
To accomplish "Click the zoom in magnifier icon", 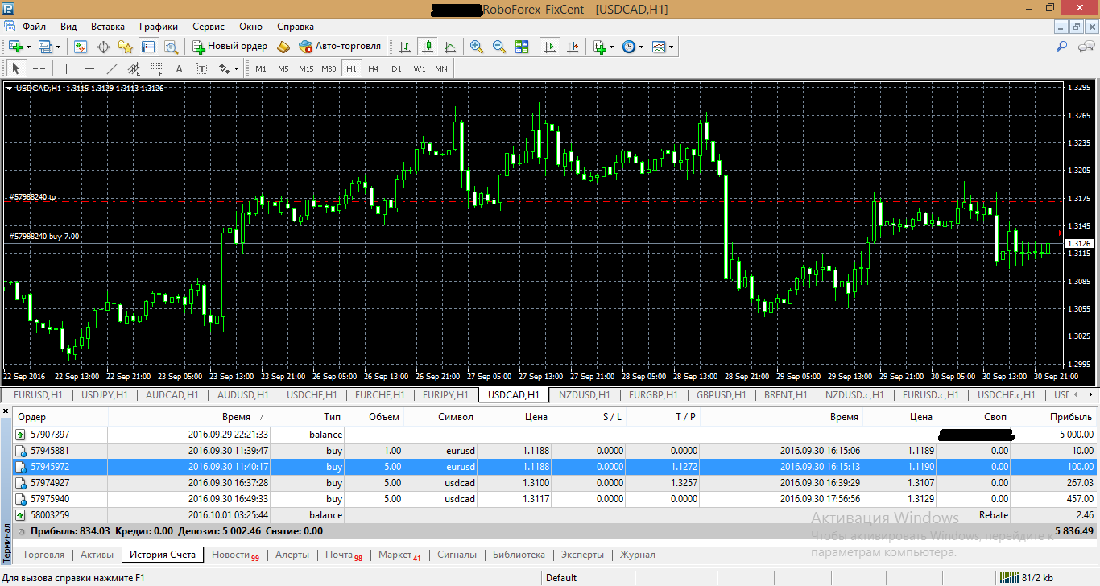I will pos(477,47).
